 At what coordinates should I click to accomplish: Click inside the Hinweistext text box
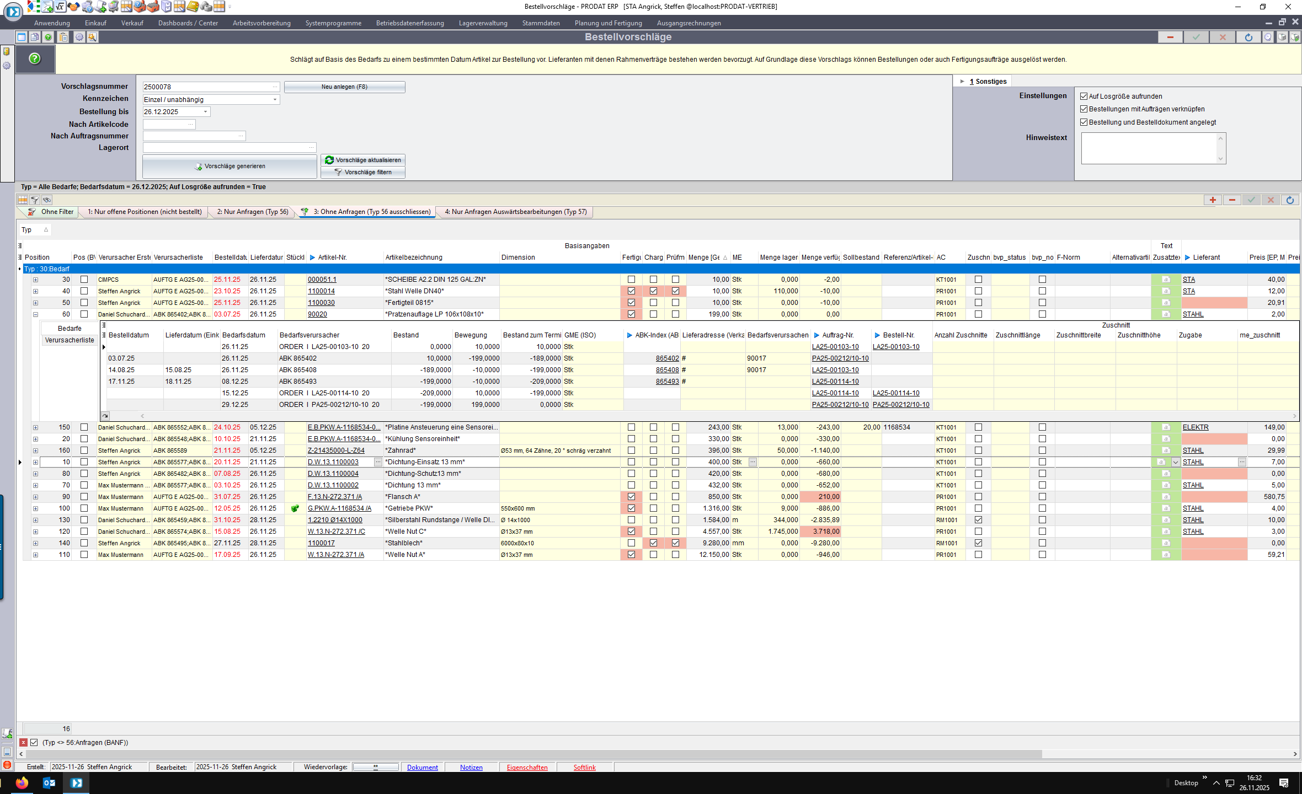point(1148,148)
